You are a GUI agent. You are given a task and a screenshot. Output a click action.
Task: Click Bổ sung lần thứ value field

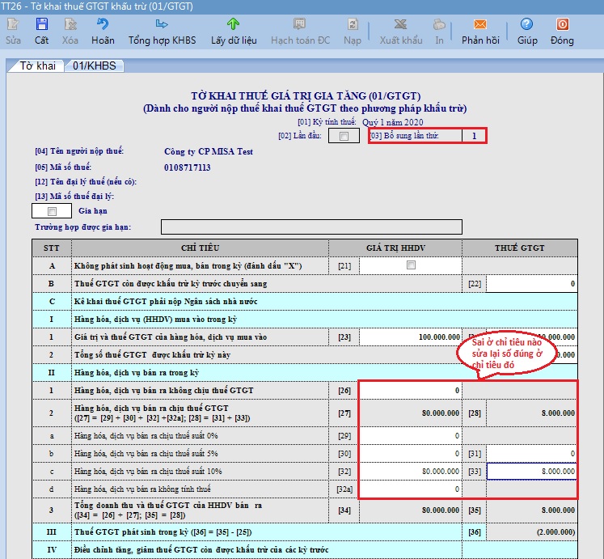click(x=474, y=136)
